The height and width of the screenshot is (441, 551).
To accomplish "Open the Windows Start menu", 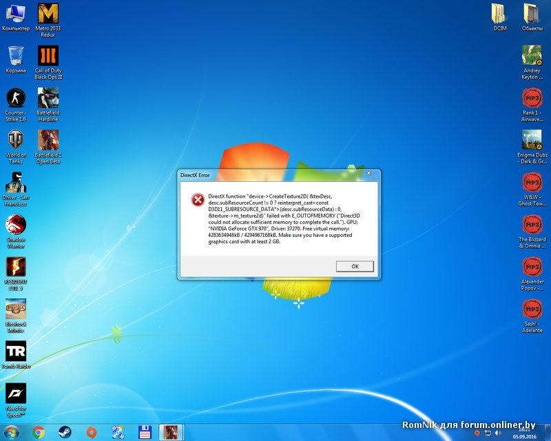I will tap(11, 432).
